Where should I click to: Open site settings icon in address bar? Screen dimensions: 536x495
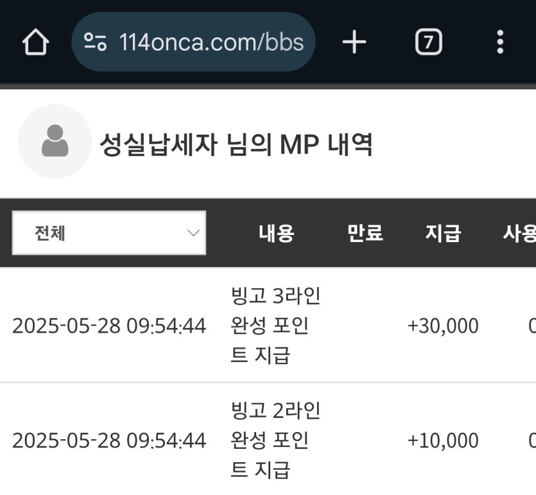pyautogui.click(x=96, y=42)
